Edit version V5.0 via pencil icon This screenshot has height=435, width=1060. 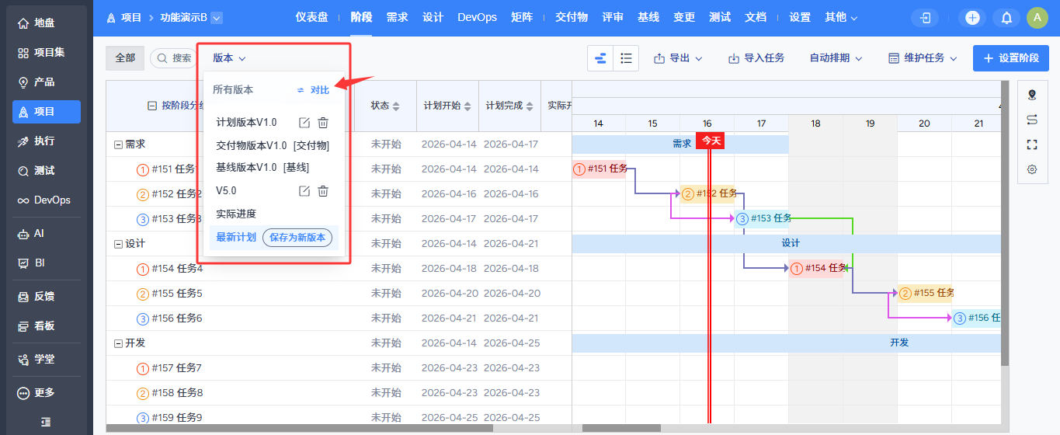[304, 191]
